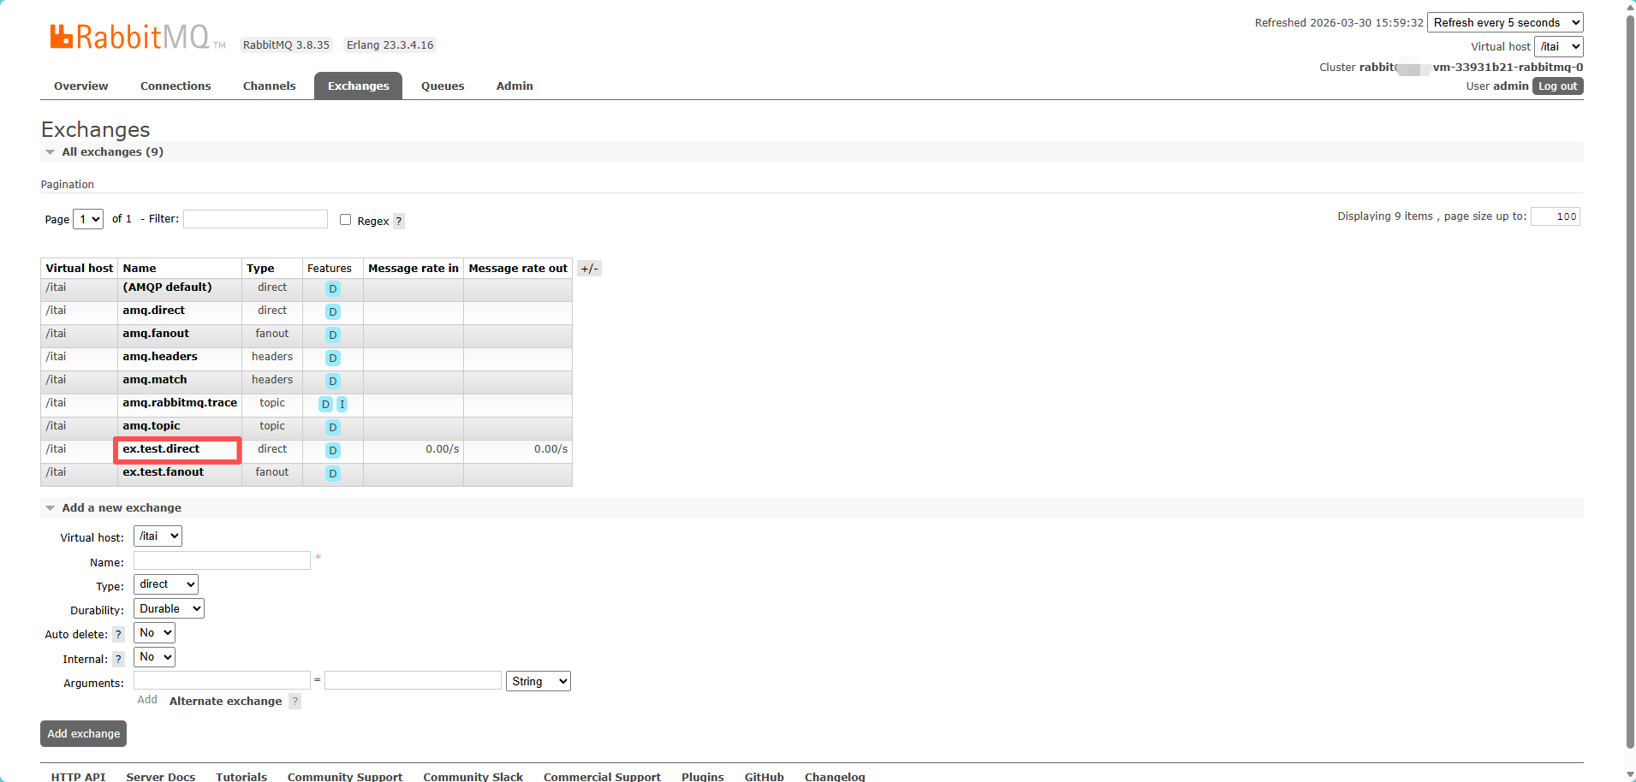Open the Plugins footer link
1636x782 pixels.
703,777
